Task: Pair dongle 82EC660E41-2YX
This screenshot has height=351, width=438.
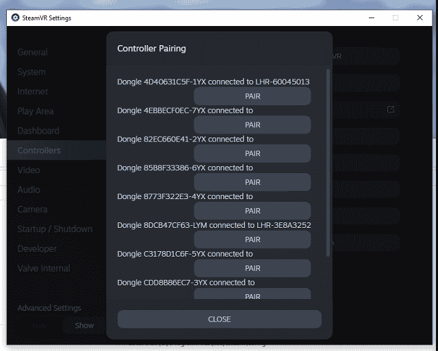Action: click(253, 153)
